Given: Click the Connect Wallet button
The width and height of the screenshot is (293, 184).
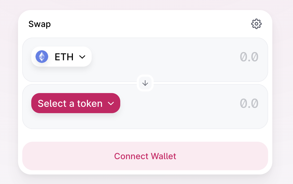Looking at the screenshot, I should tap(145, 156).
